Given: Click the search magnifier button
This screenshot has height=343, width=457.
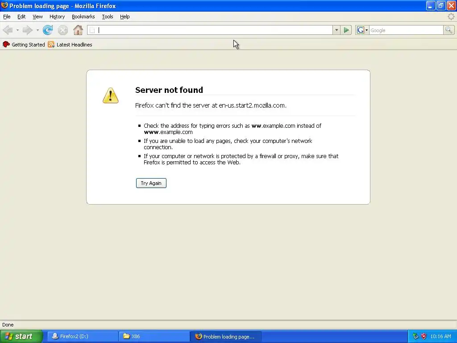Looking at the screenshot, I should pyautogui.click(x=449, y=30).
